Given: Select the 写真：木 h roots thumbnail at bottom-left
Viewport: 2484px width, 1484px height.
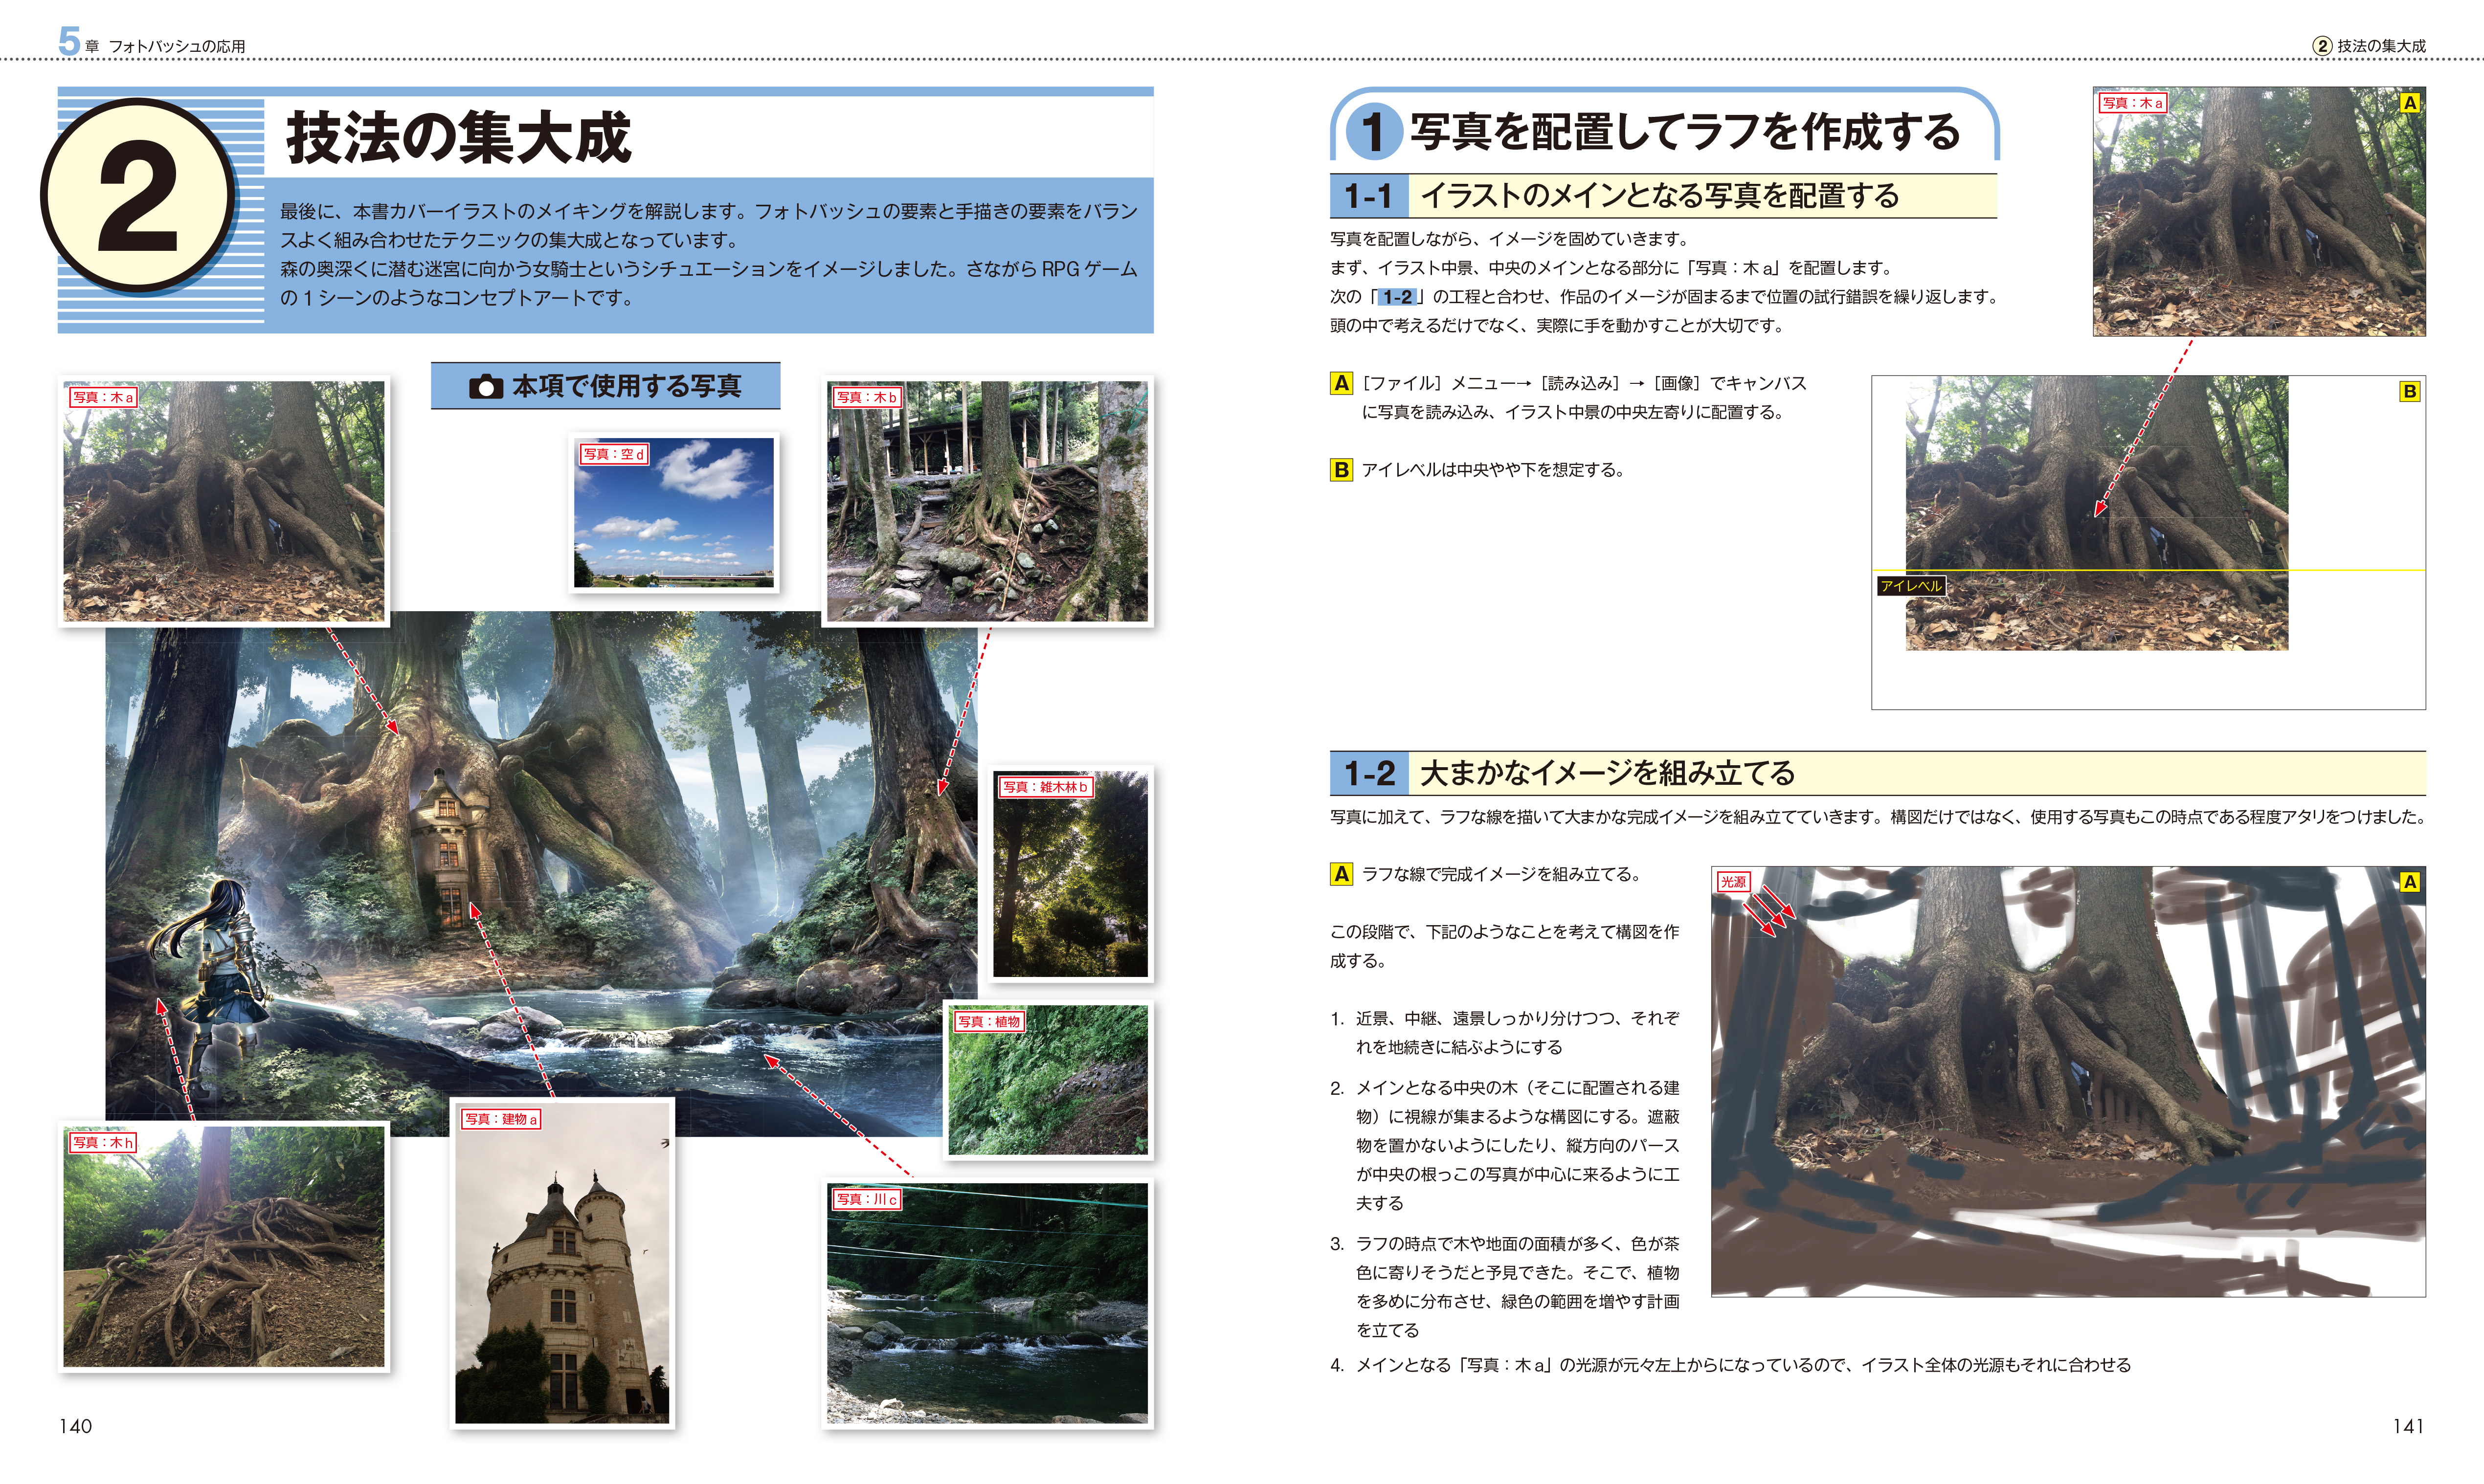Looking at the screenshot, I should click(223, 1247).
